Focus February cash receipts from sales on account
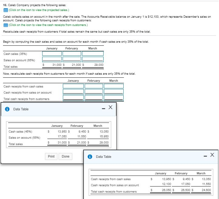The image size is (219, 199). coord(94,92)
